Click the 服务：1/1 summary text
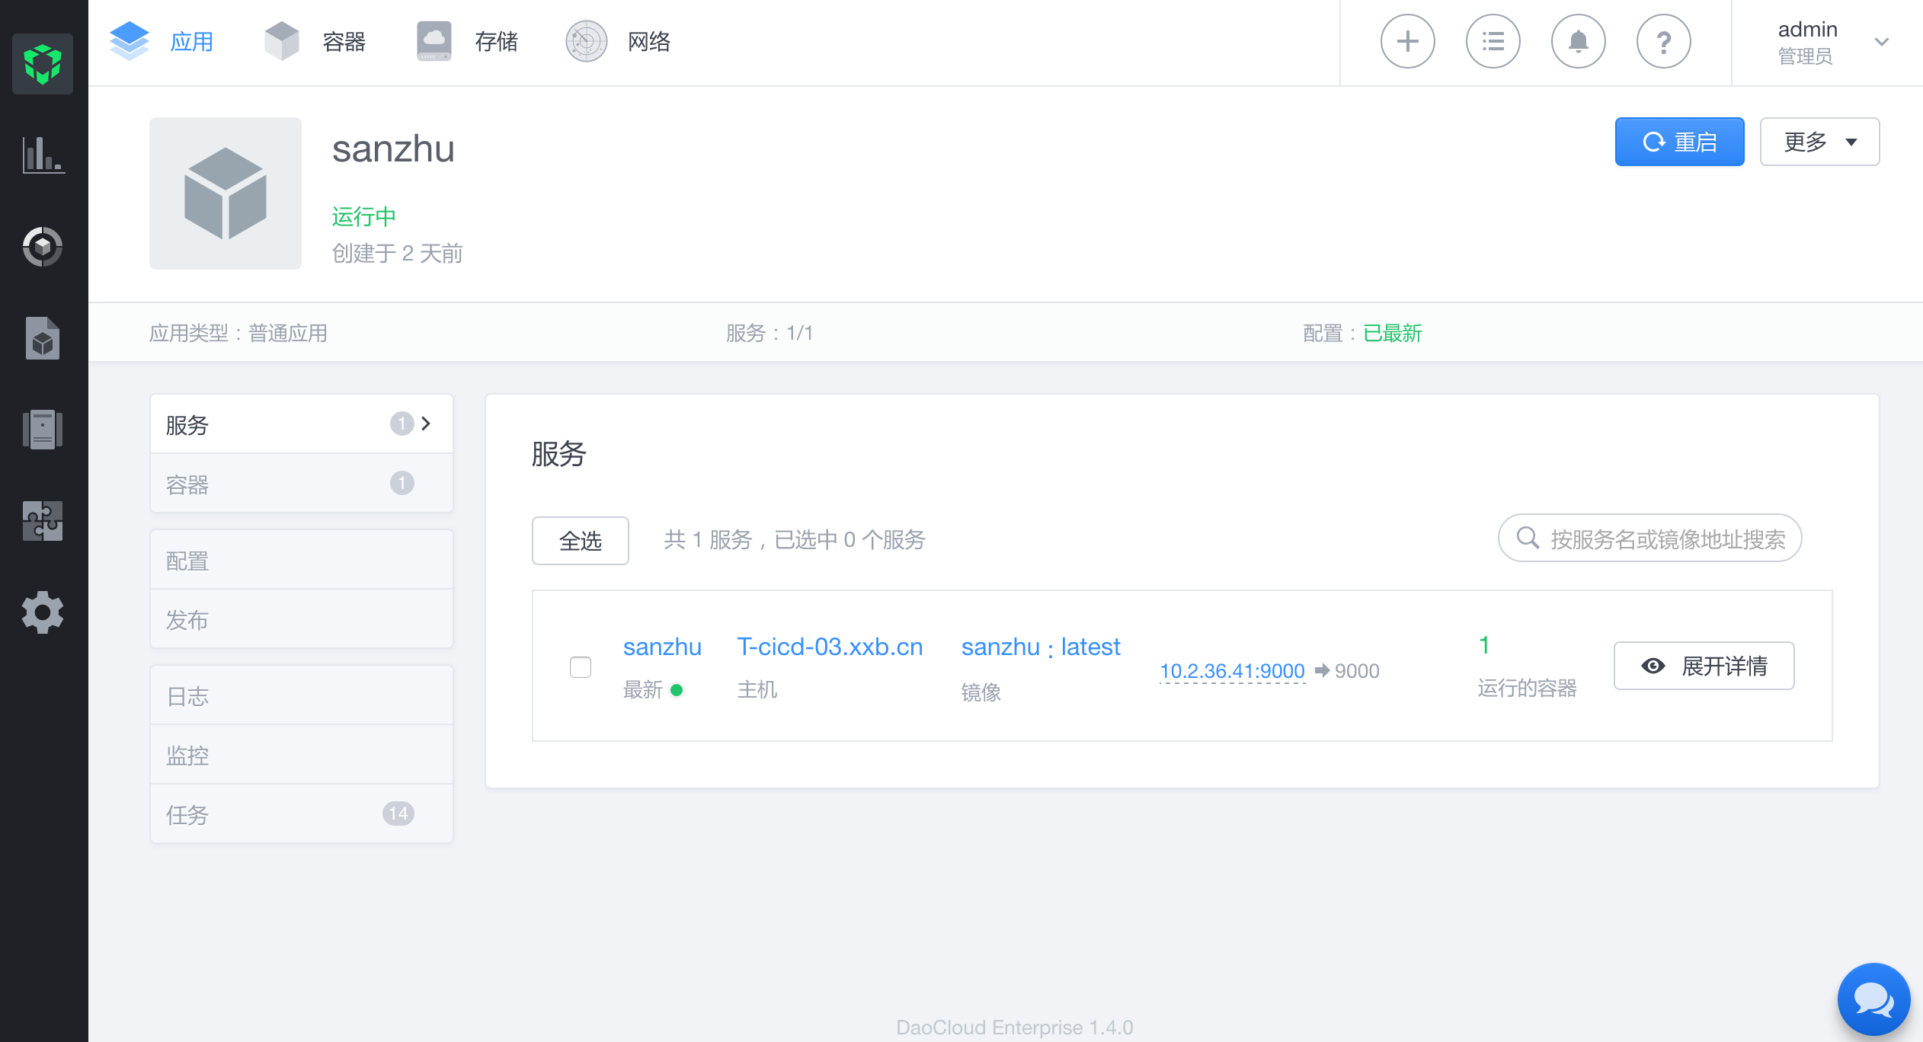1923x1042 pixels. pyautogui.click(x=770, y=333)
